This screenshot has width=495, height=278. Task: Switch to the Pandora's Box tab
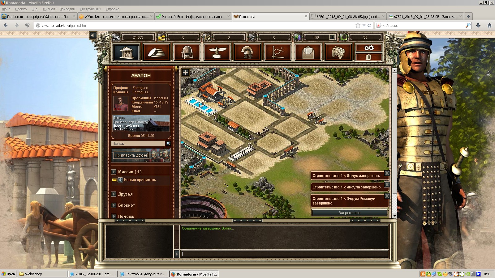click(x=193, y=16)
